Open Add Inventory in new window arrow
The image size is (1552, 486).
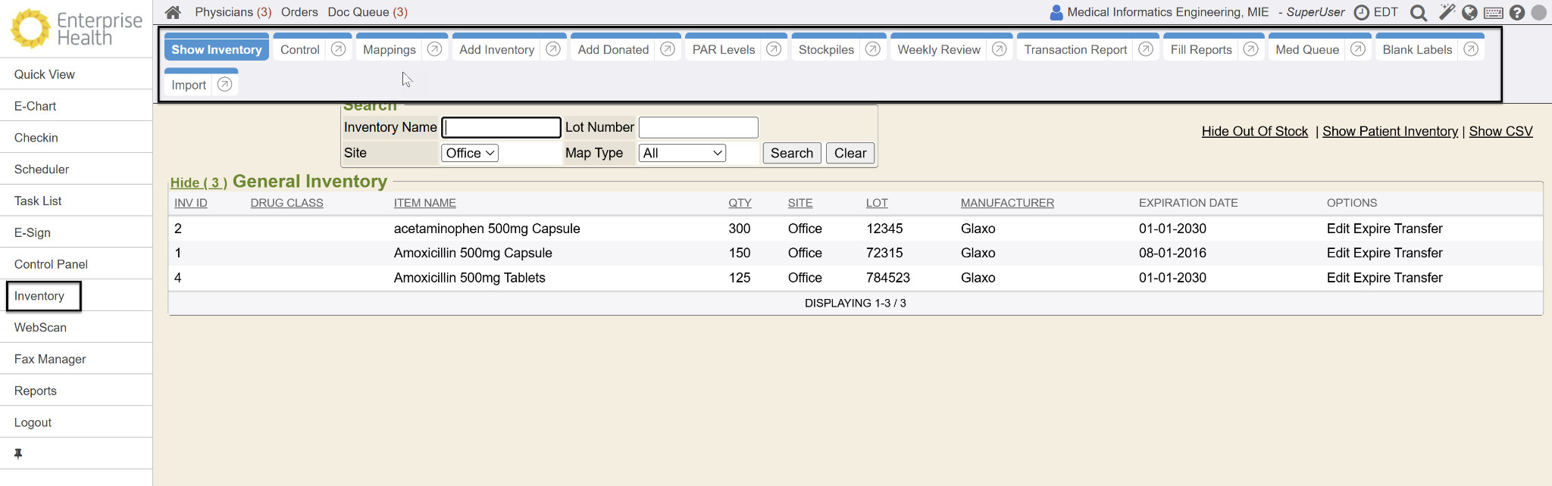click(553, 49)
